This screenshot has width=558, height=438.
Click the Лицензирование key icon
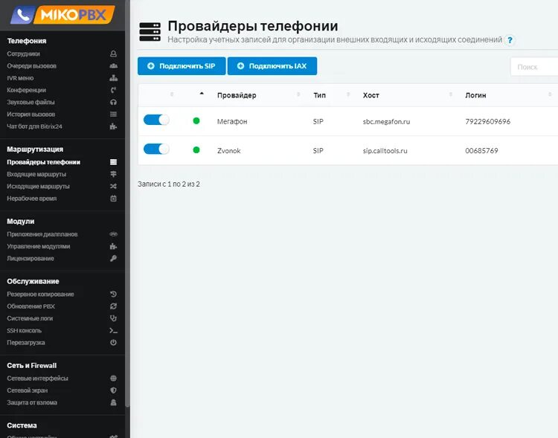click(x=113, y=258)
